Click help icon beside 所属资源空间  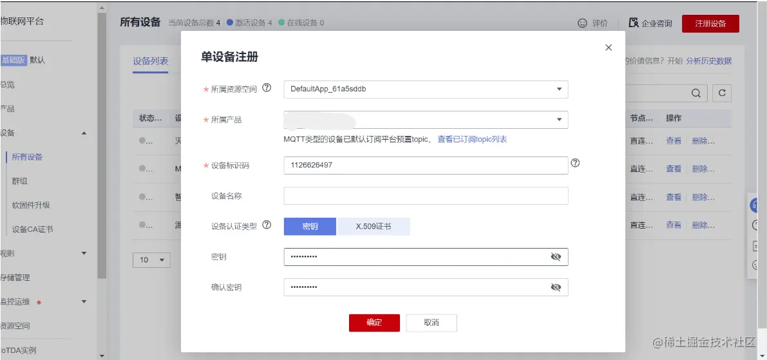(267, 88)
